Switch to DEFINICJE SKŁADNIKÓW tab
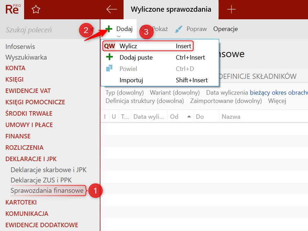The image size is (308, 231). [x=257, y=76]
